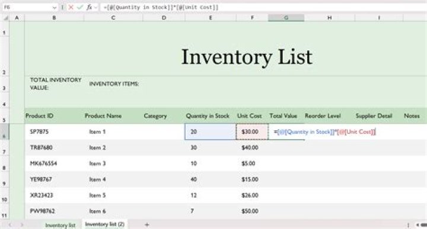The height and width of the screenshot is (229, 427).
Task: Select unit cost cell $5.00
Action: (x=252, y=163)
